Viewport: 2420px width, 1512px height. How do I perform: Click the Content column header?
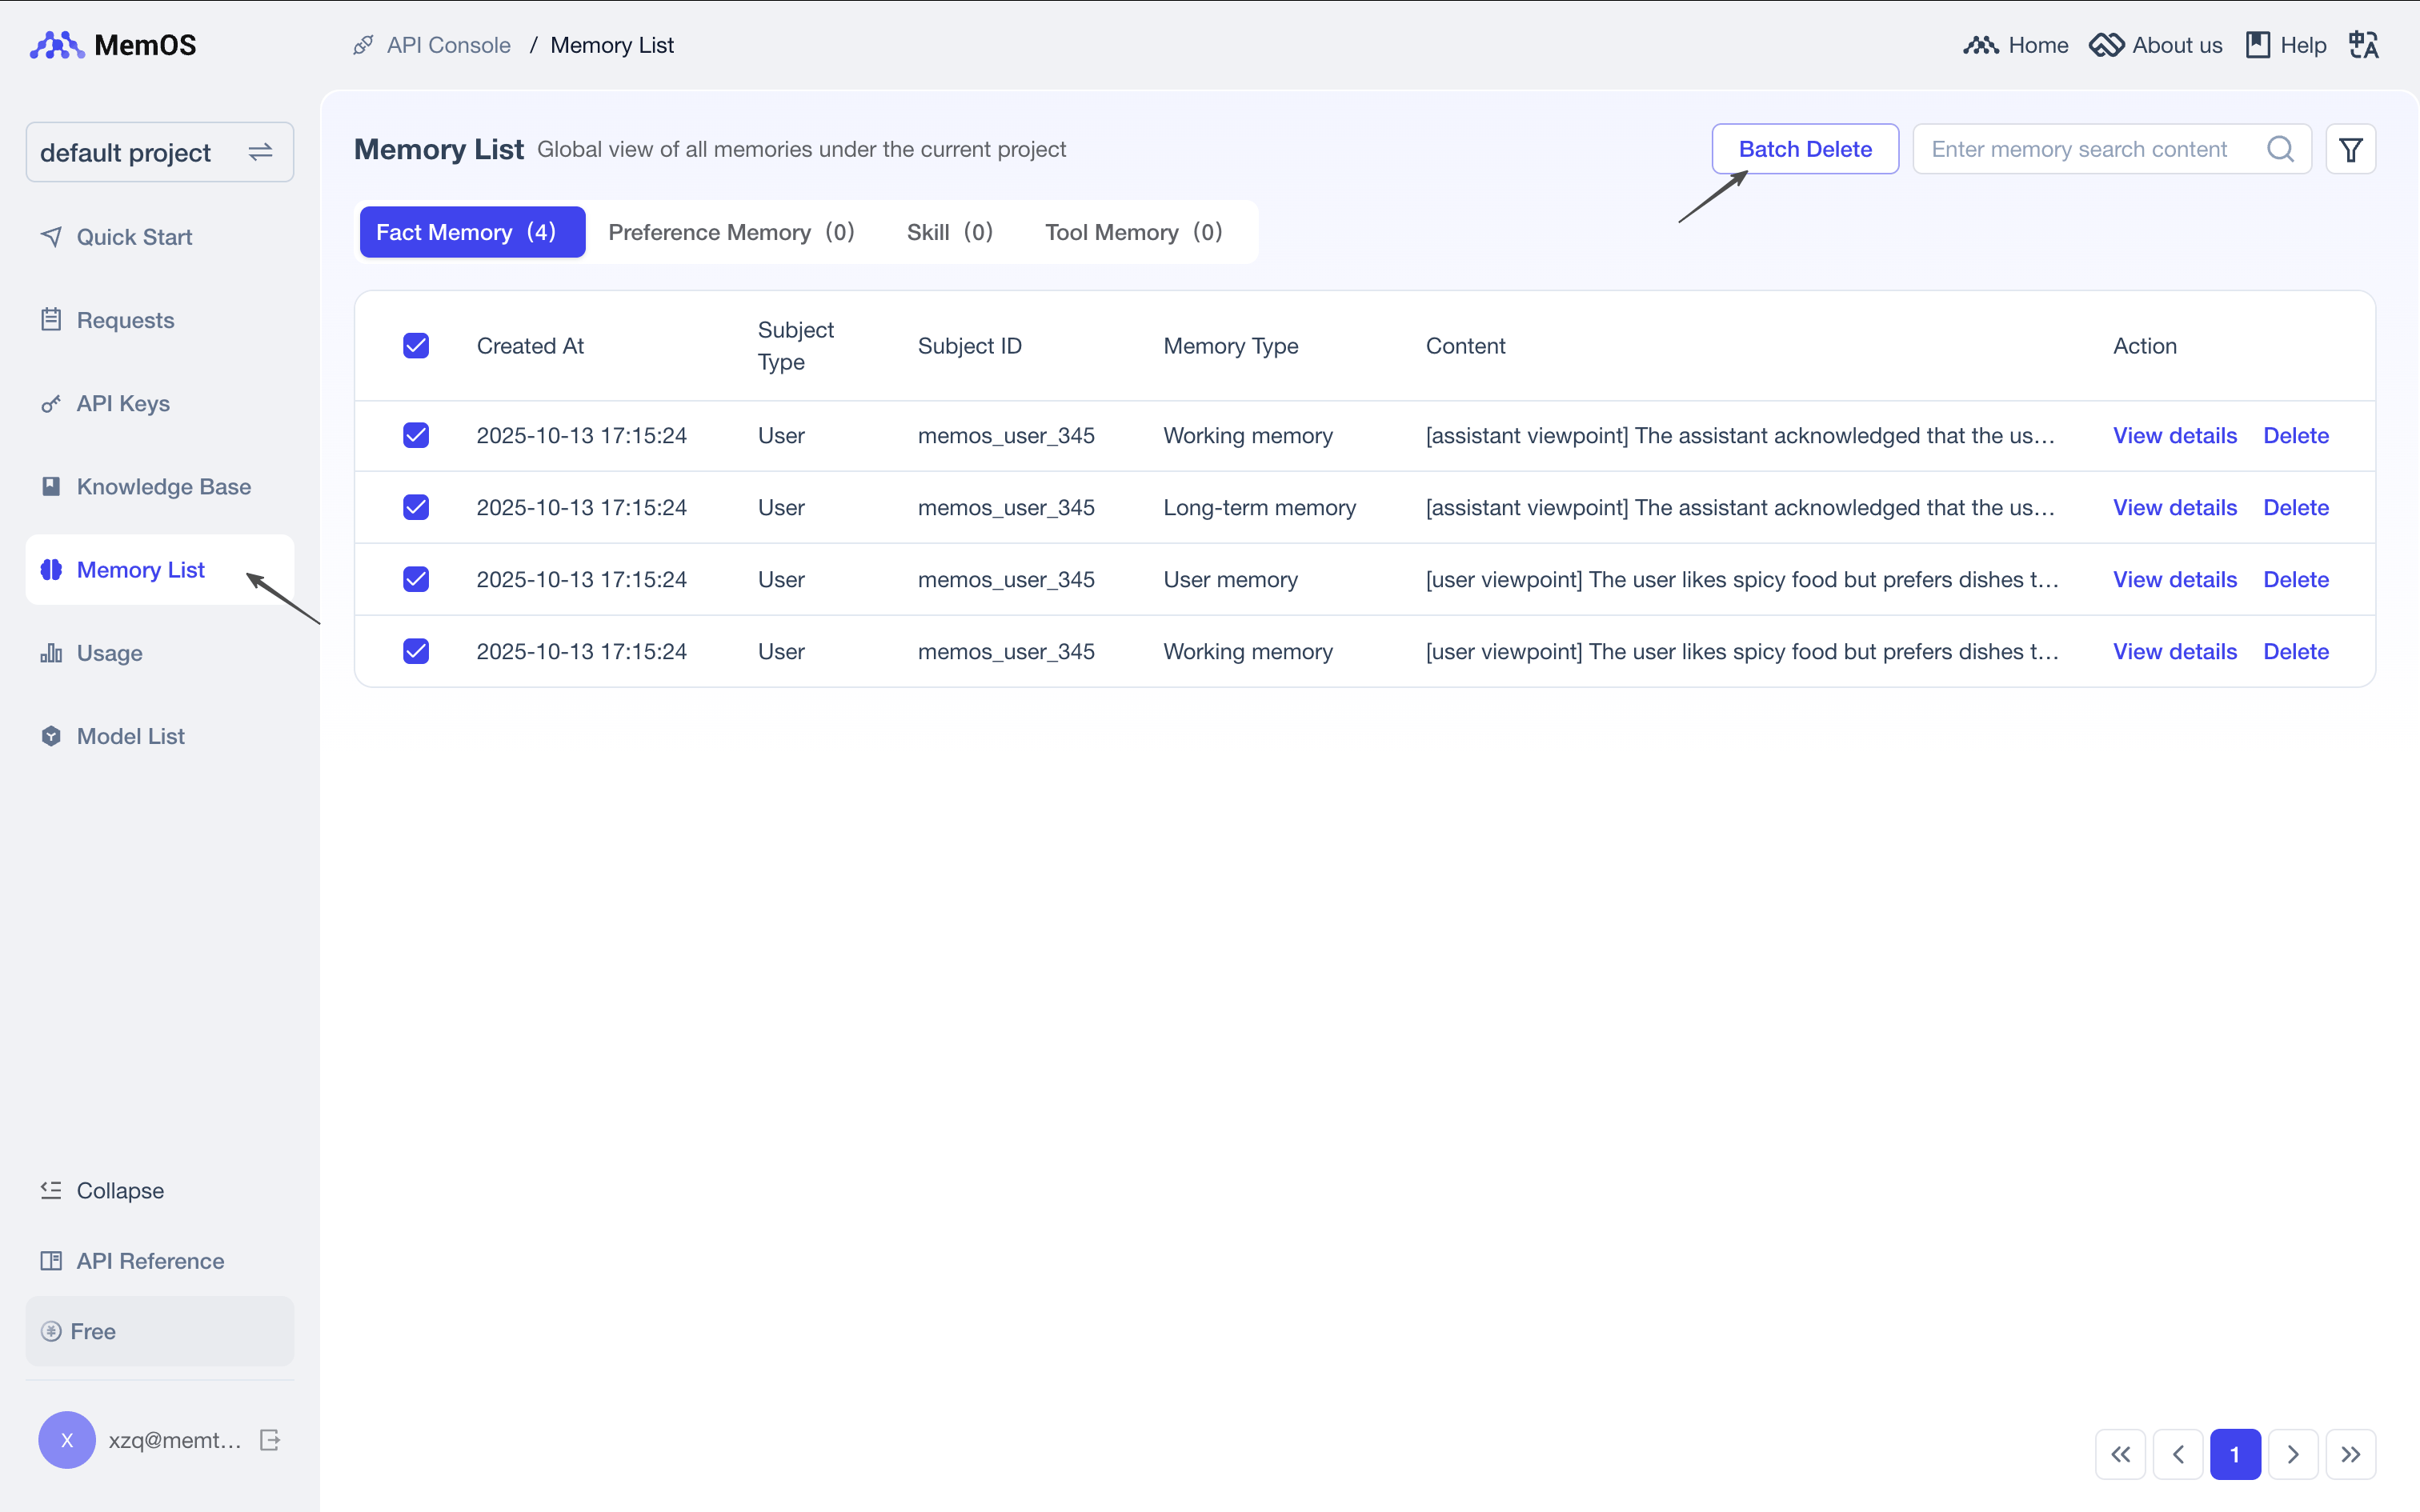tap(1465, 346)
